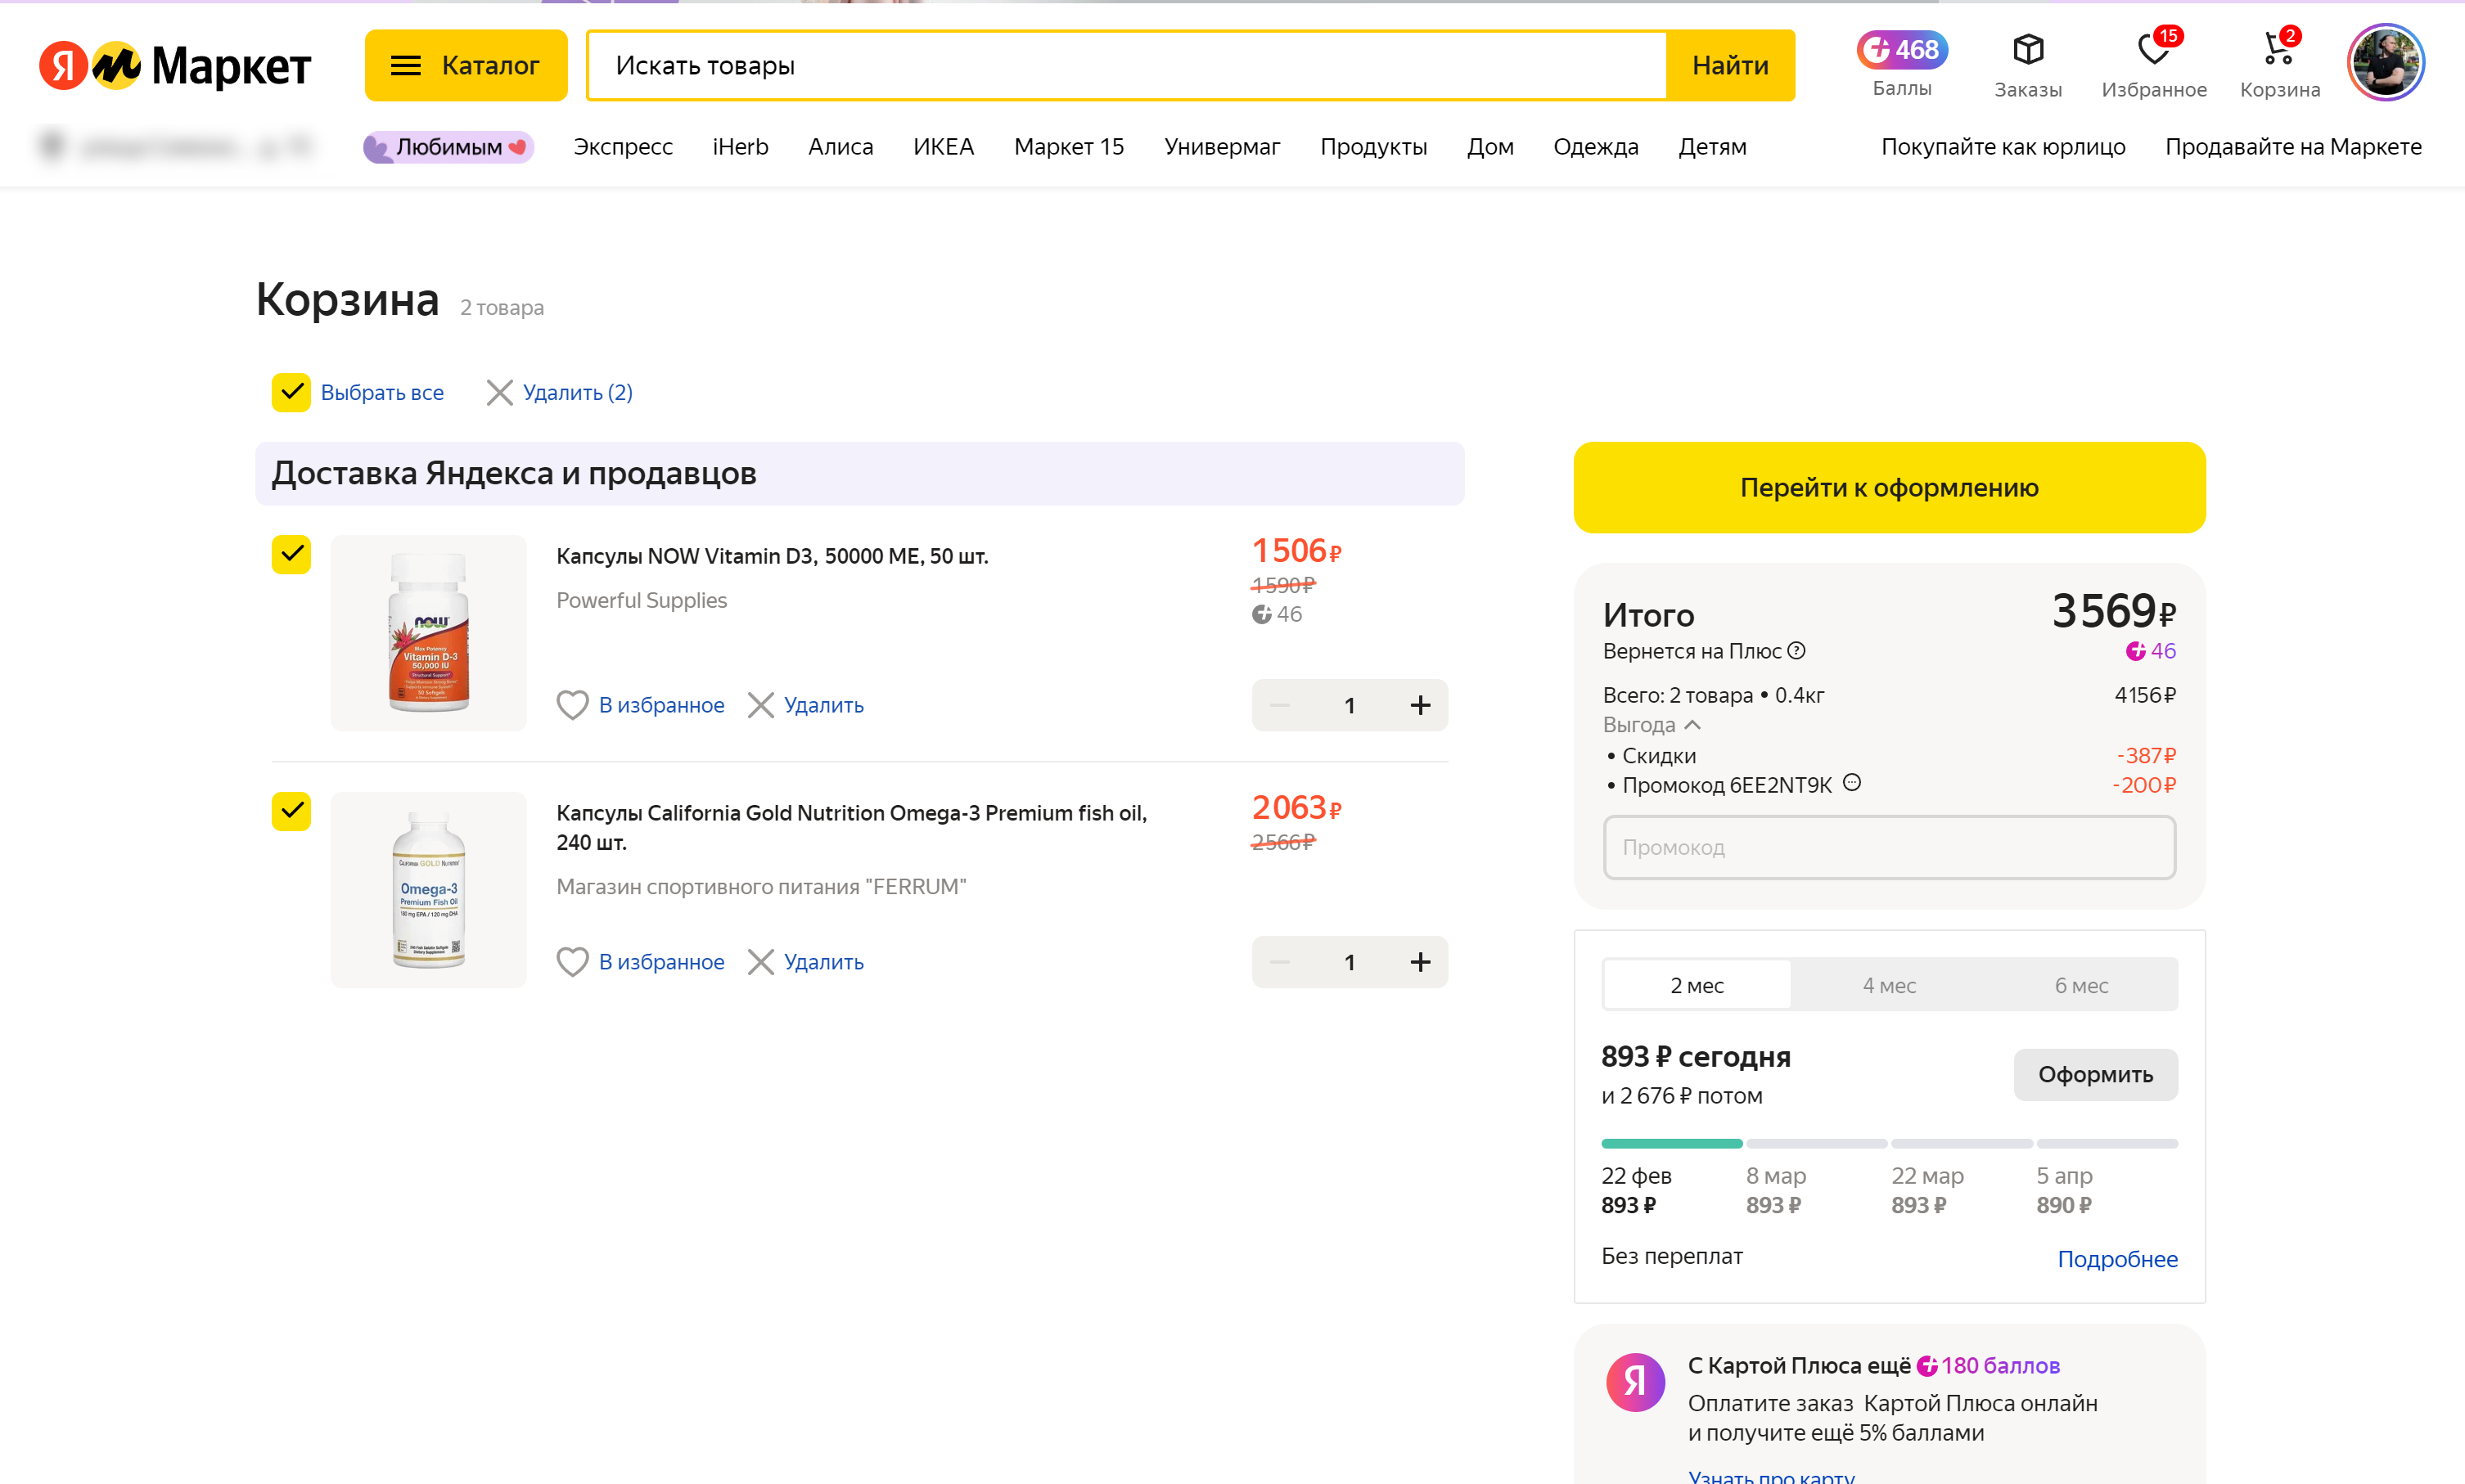The image size is (2465, 1484).
Task: Select the '6 мес' installment tab
Action: [x=2081, y=985]
